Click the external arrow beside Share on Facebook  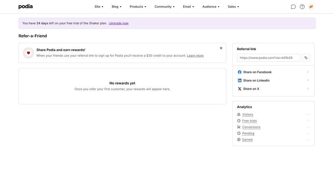pos(308,72)
